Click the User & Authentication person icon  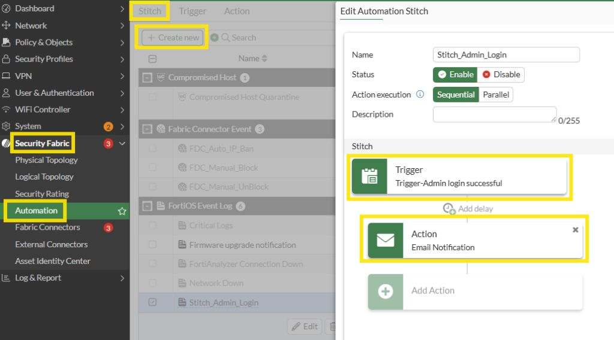tap(6, 93)
